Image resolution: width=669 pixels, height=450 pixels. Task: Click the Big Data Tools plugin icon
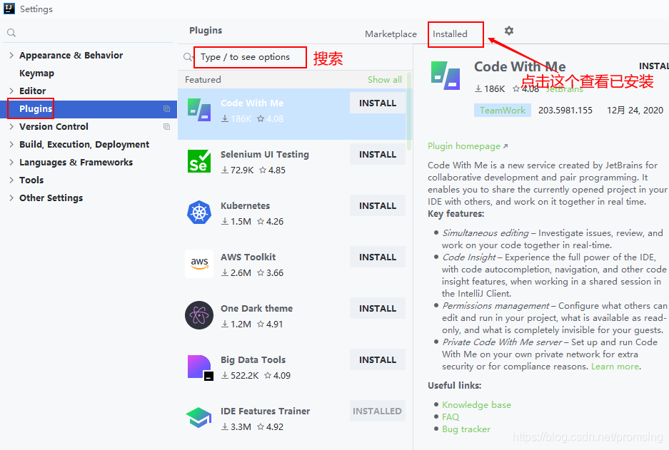point(200,367)
